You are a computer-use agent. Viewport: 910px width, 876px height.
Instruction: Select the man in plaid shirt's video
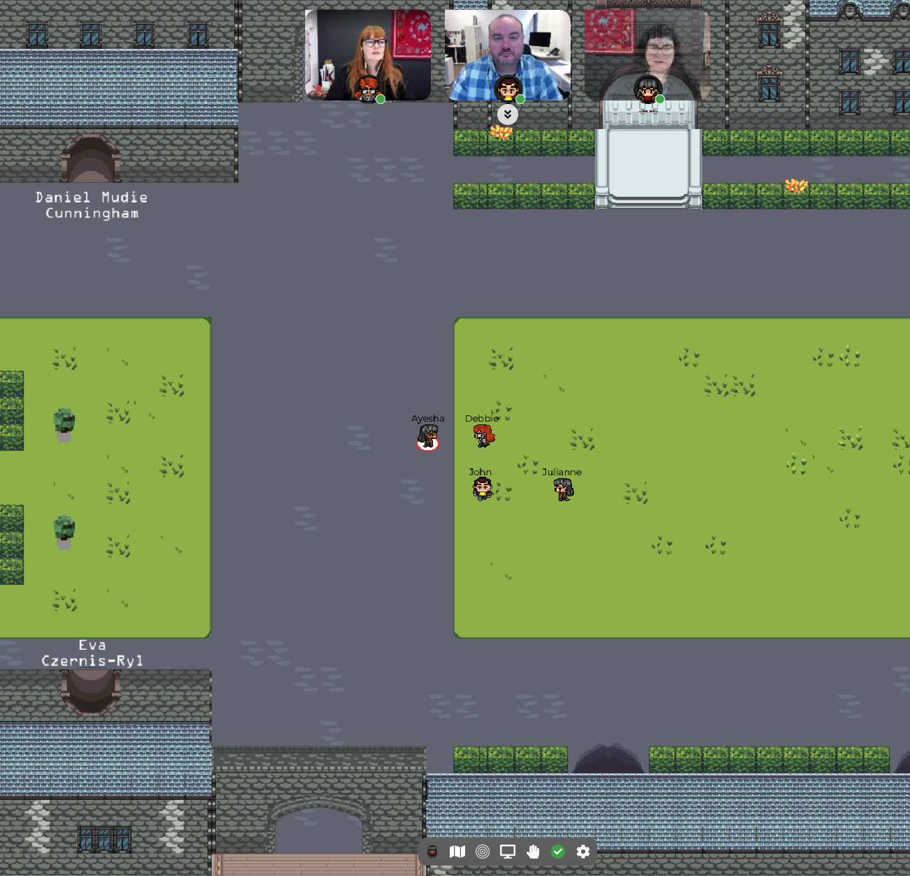[508, 55]
